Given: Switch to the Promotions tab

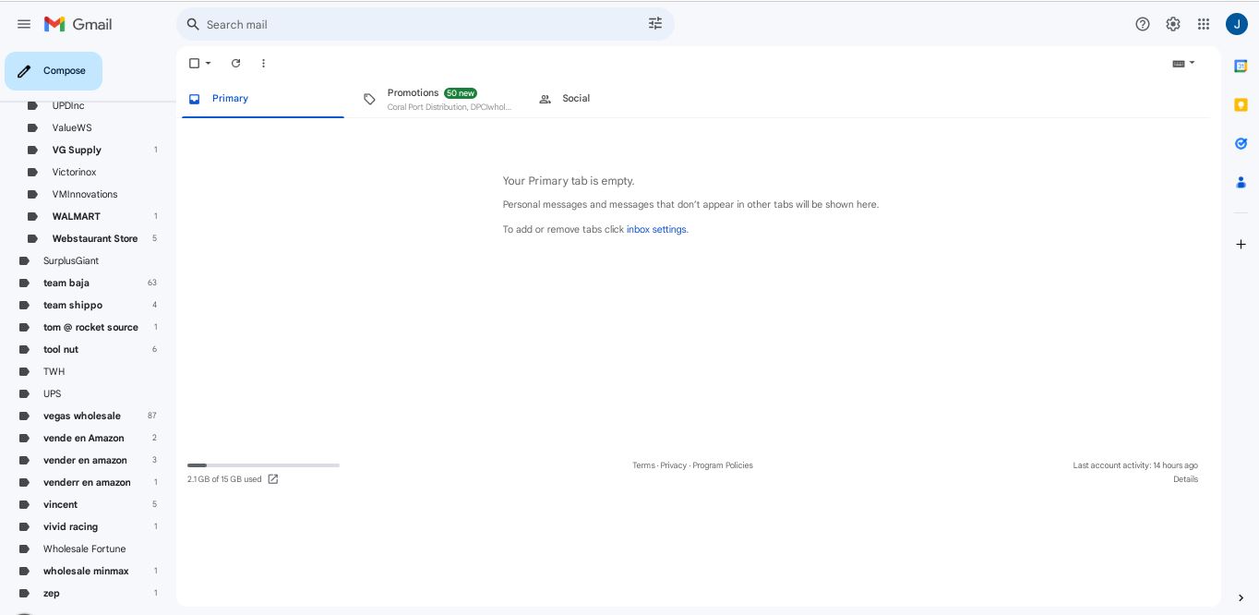Looking at the screenshot, I should [x=439, y=99].
